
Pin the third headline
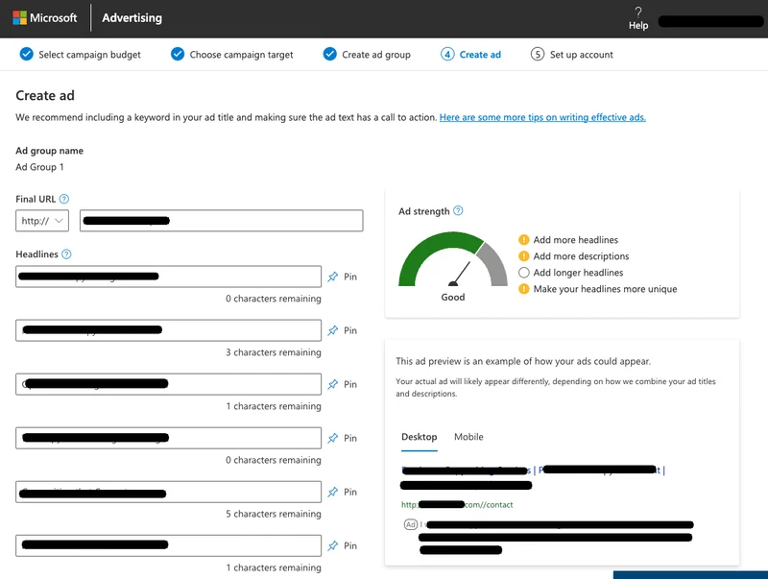[342, 384]
